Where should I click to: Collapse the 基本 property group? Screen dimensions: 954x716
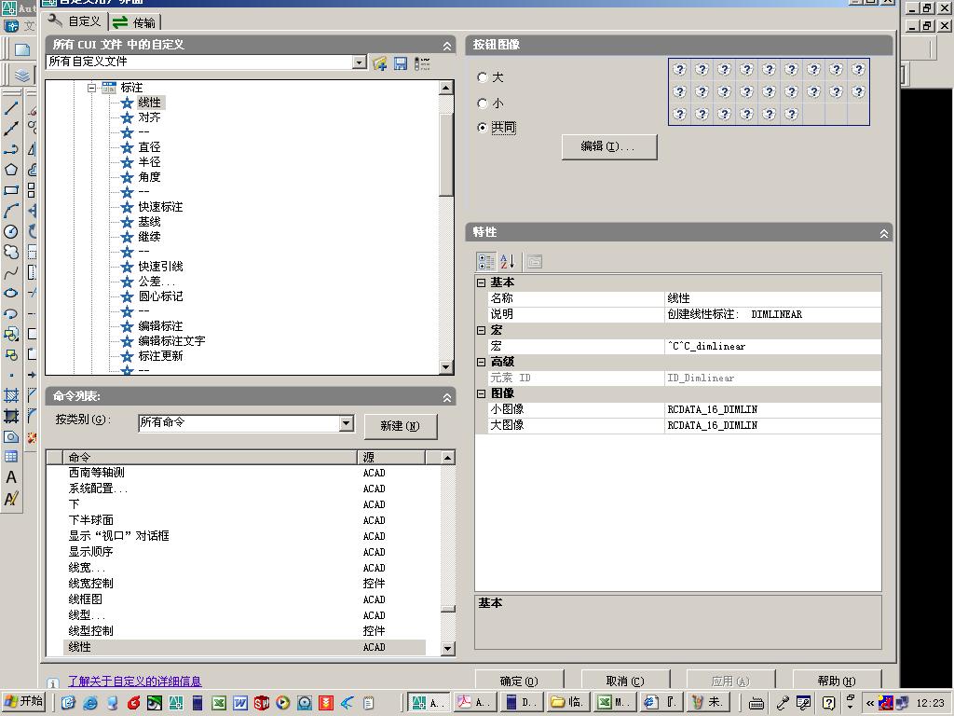coord(482,282)
